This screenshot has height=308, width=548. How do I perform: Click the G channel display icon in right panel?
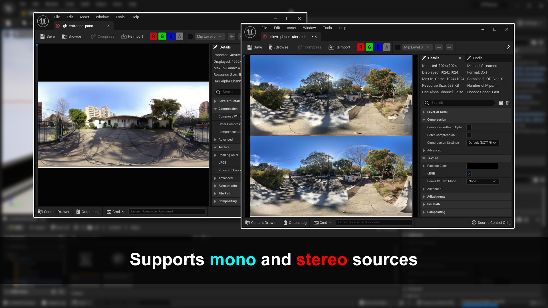[x=369, y=47]
